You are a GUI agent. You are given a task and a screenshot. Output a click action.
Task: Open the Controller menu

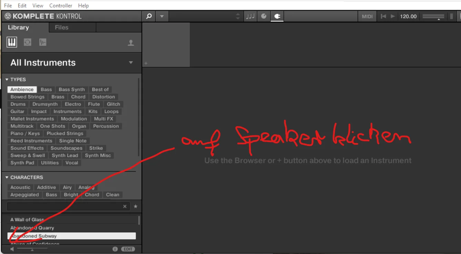click(x=61, y=6)
